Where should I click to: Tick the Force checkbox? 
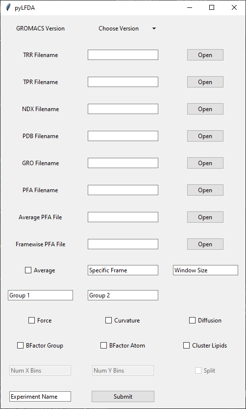pyautogui.click(x=31, y=321)
